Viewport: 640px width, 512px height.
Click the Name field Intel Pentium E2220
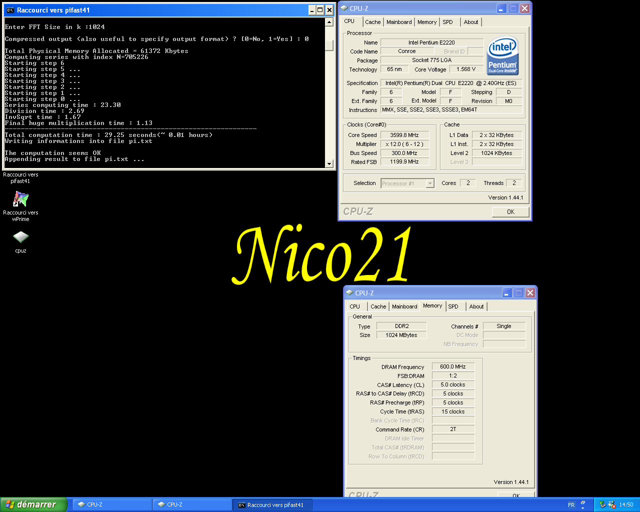[431, 42]
